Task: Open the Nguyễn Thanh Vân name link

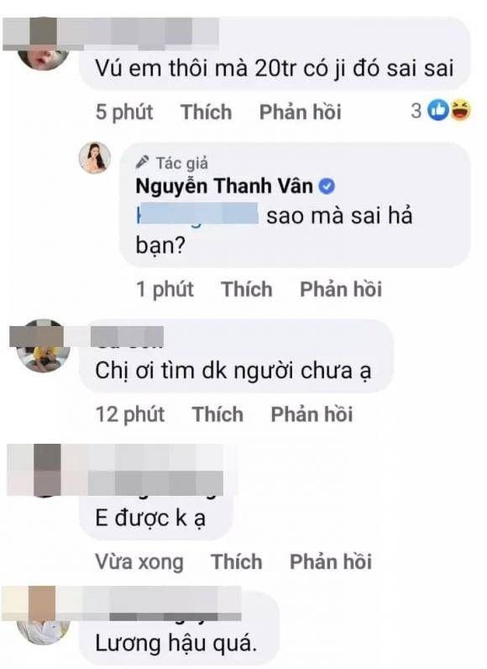Action: click(x=224, y=186)
